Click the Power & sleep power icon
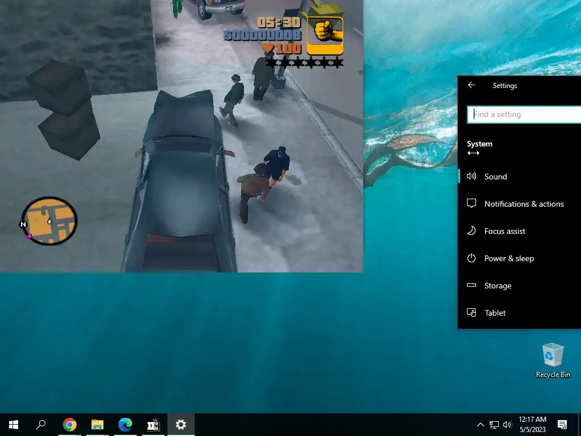This screenshot has height=436, width=581. pyautogui.click(x=471, y=258)
